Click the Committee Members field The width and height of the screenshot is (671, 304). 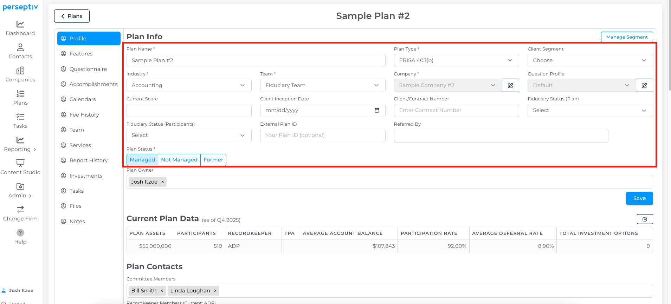389,291
